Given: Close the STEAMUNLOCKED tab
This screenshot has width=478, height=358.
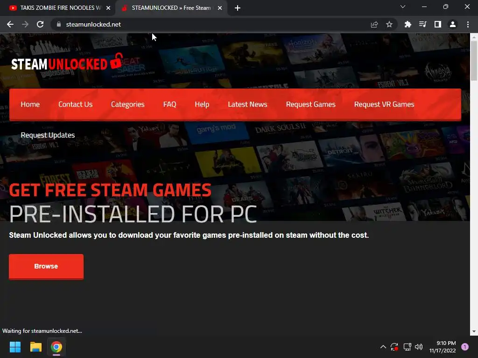Looking at the screenshot, I should (220, 8).
